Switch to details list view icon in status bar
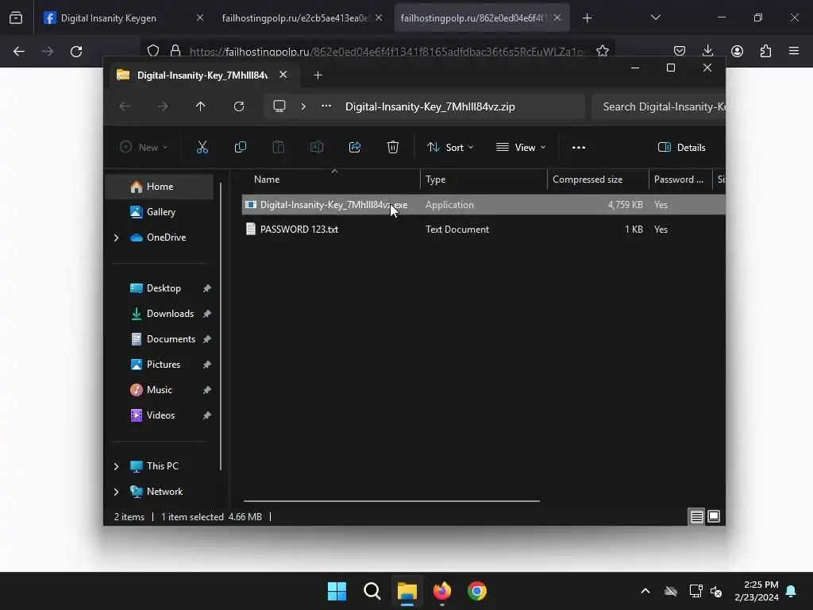 (x=696, y=516)
